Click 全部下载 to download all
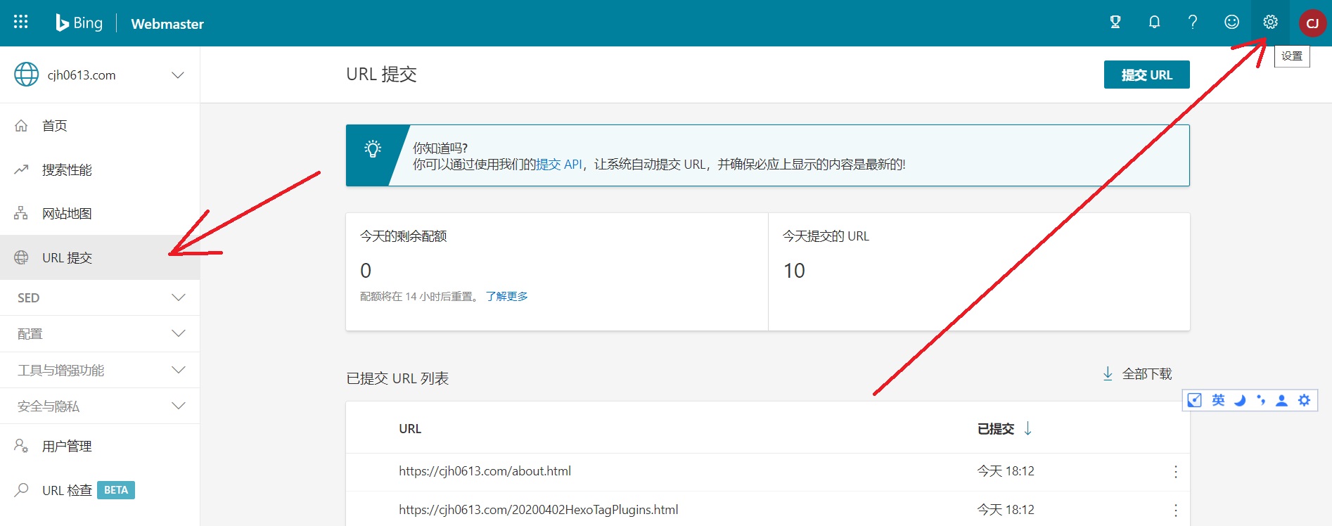Viewport: 1332px width, 526px height. tap(1147, 374)
